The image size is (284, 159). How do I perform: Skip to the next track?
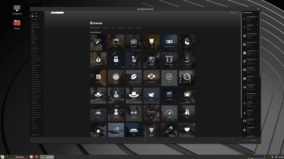[149, 140]
